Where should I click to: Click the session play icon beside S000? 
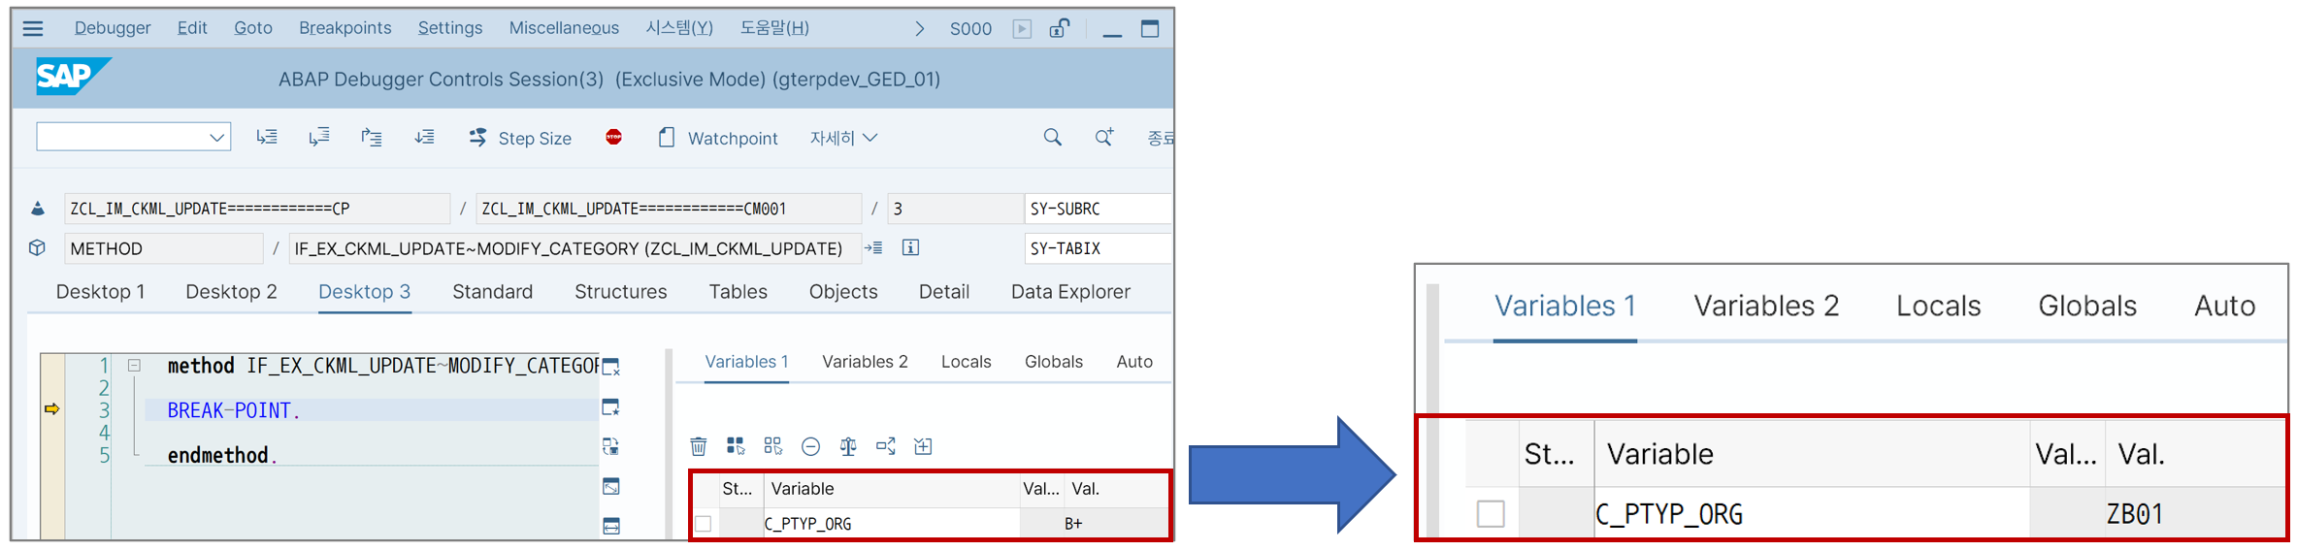point(1022,28)
